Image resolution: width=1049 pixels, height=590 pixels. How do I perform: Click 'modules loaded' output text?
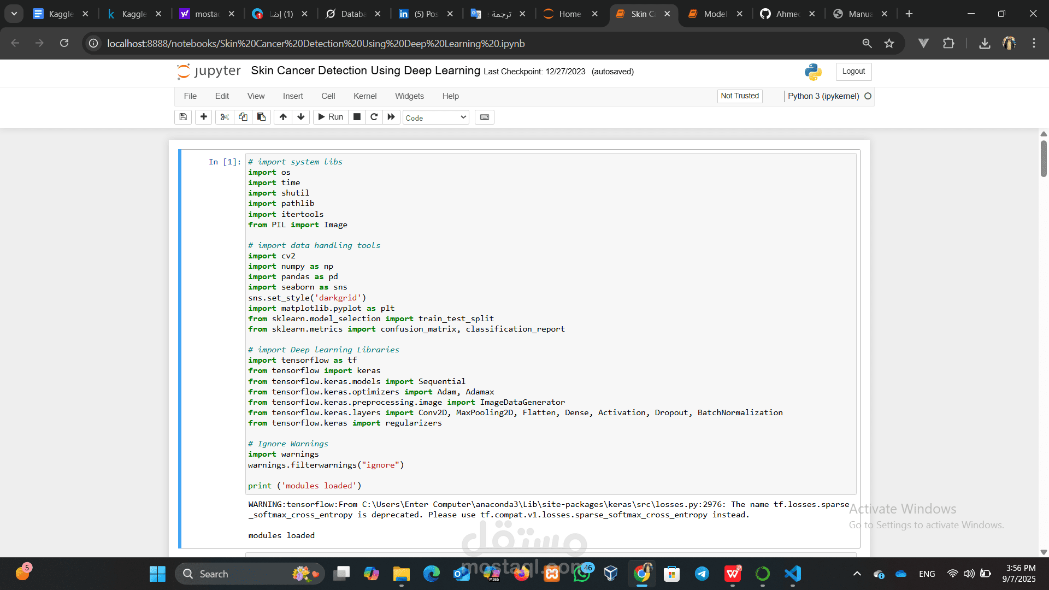[x=281, y=535]
